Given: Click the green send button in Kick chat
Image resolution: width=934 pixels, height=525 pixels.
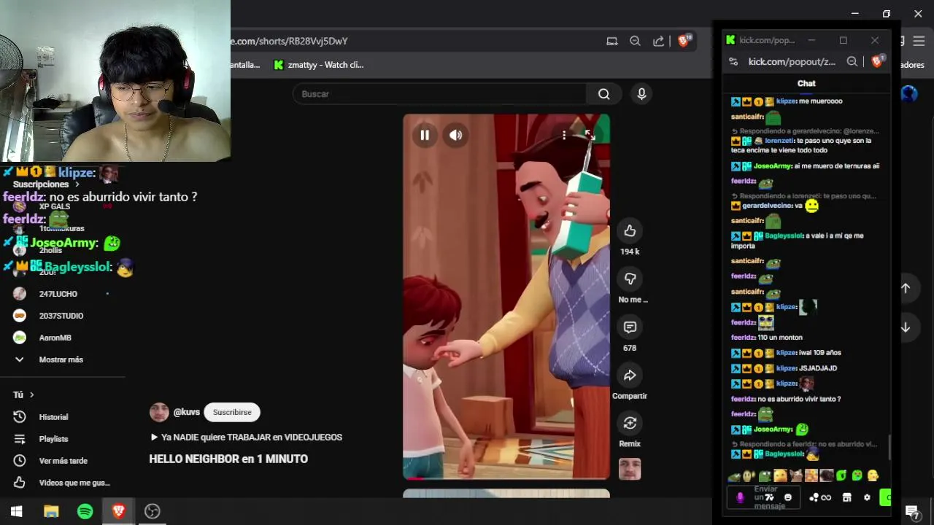Looking at the screenshot, I should point(885,497).
